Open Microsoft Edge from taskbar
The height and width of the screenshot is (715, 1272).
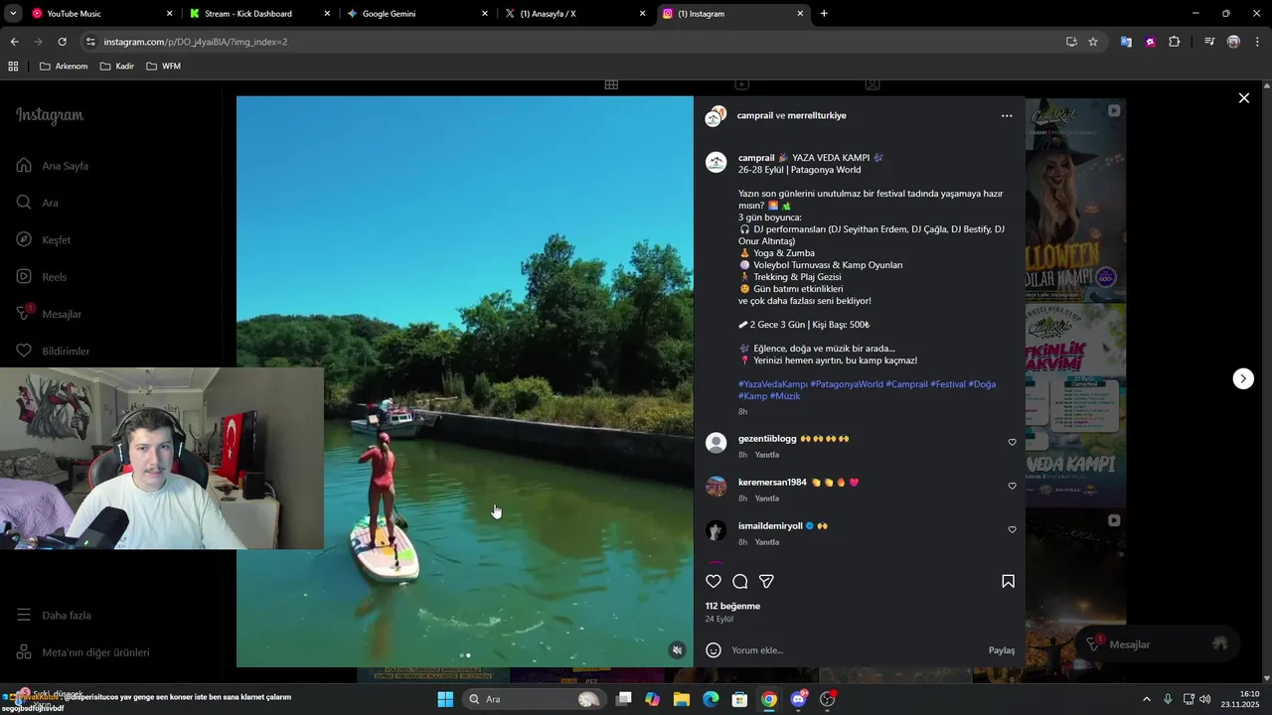pyautogui.click(x=711, y=699)
